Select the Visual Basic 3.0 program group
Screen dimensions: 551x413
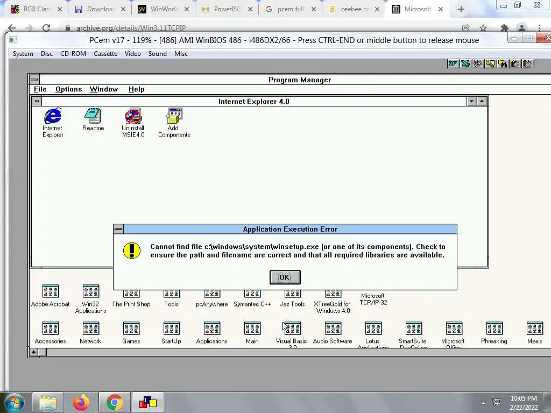click(x=292, y=334)
